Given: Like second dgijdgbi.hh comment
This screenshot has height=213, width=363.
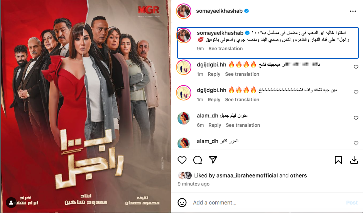Looking at the screenshot, I should (356, 92).
